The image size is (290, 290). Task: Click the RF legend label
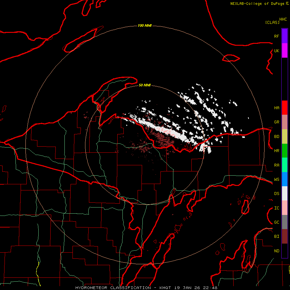click(x=276, y=36)
